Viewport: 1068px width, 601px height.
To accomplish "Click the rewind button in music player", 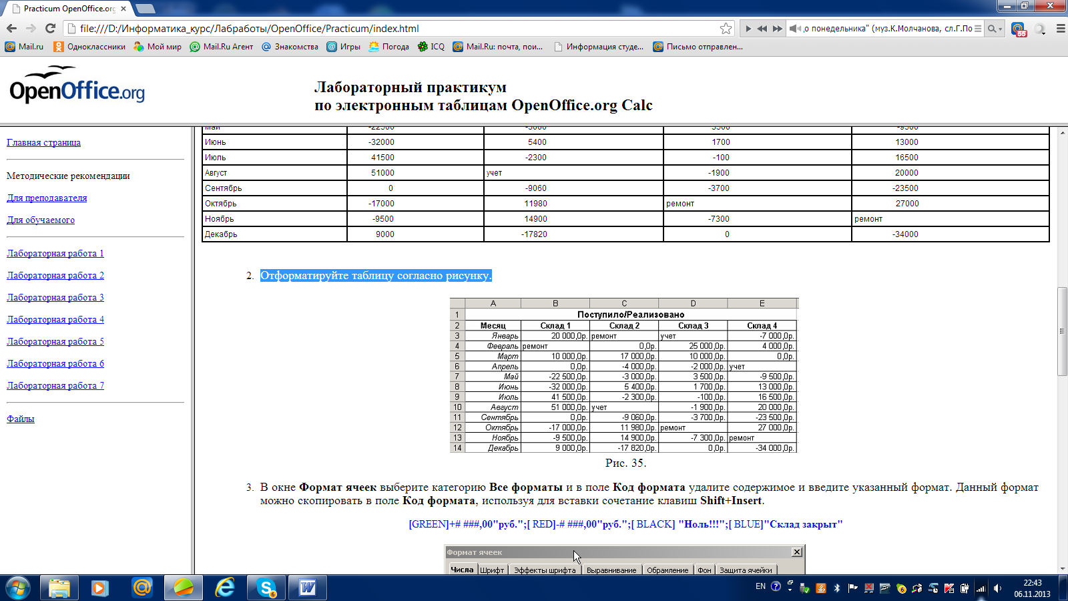I will pyautogui.click(x=762, y=29).
